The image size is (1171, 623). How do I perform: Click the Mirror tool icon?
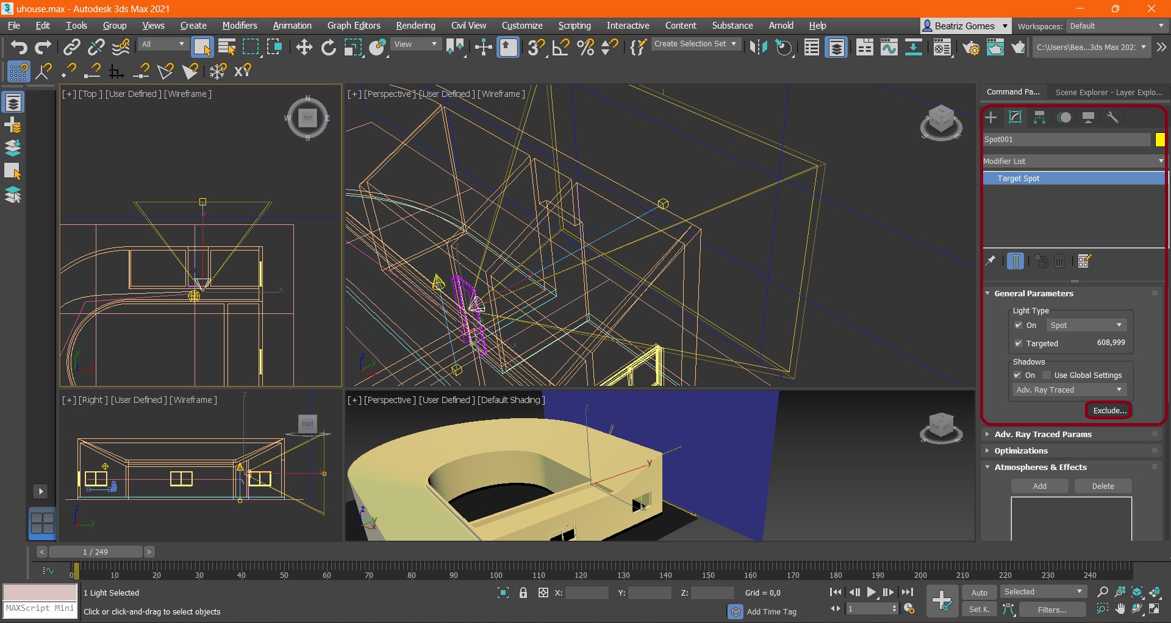point(758,47)
